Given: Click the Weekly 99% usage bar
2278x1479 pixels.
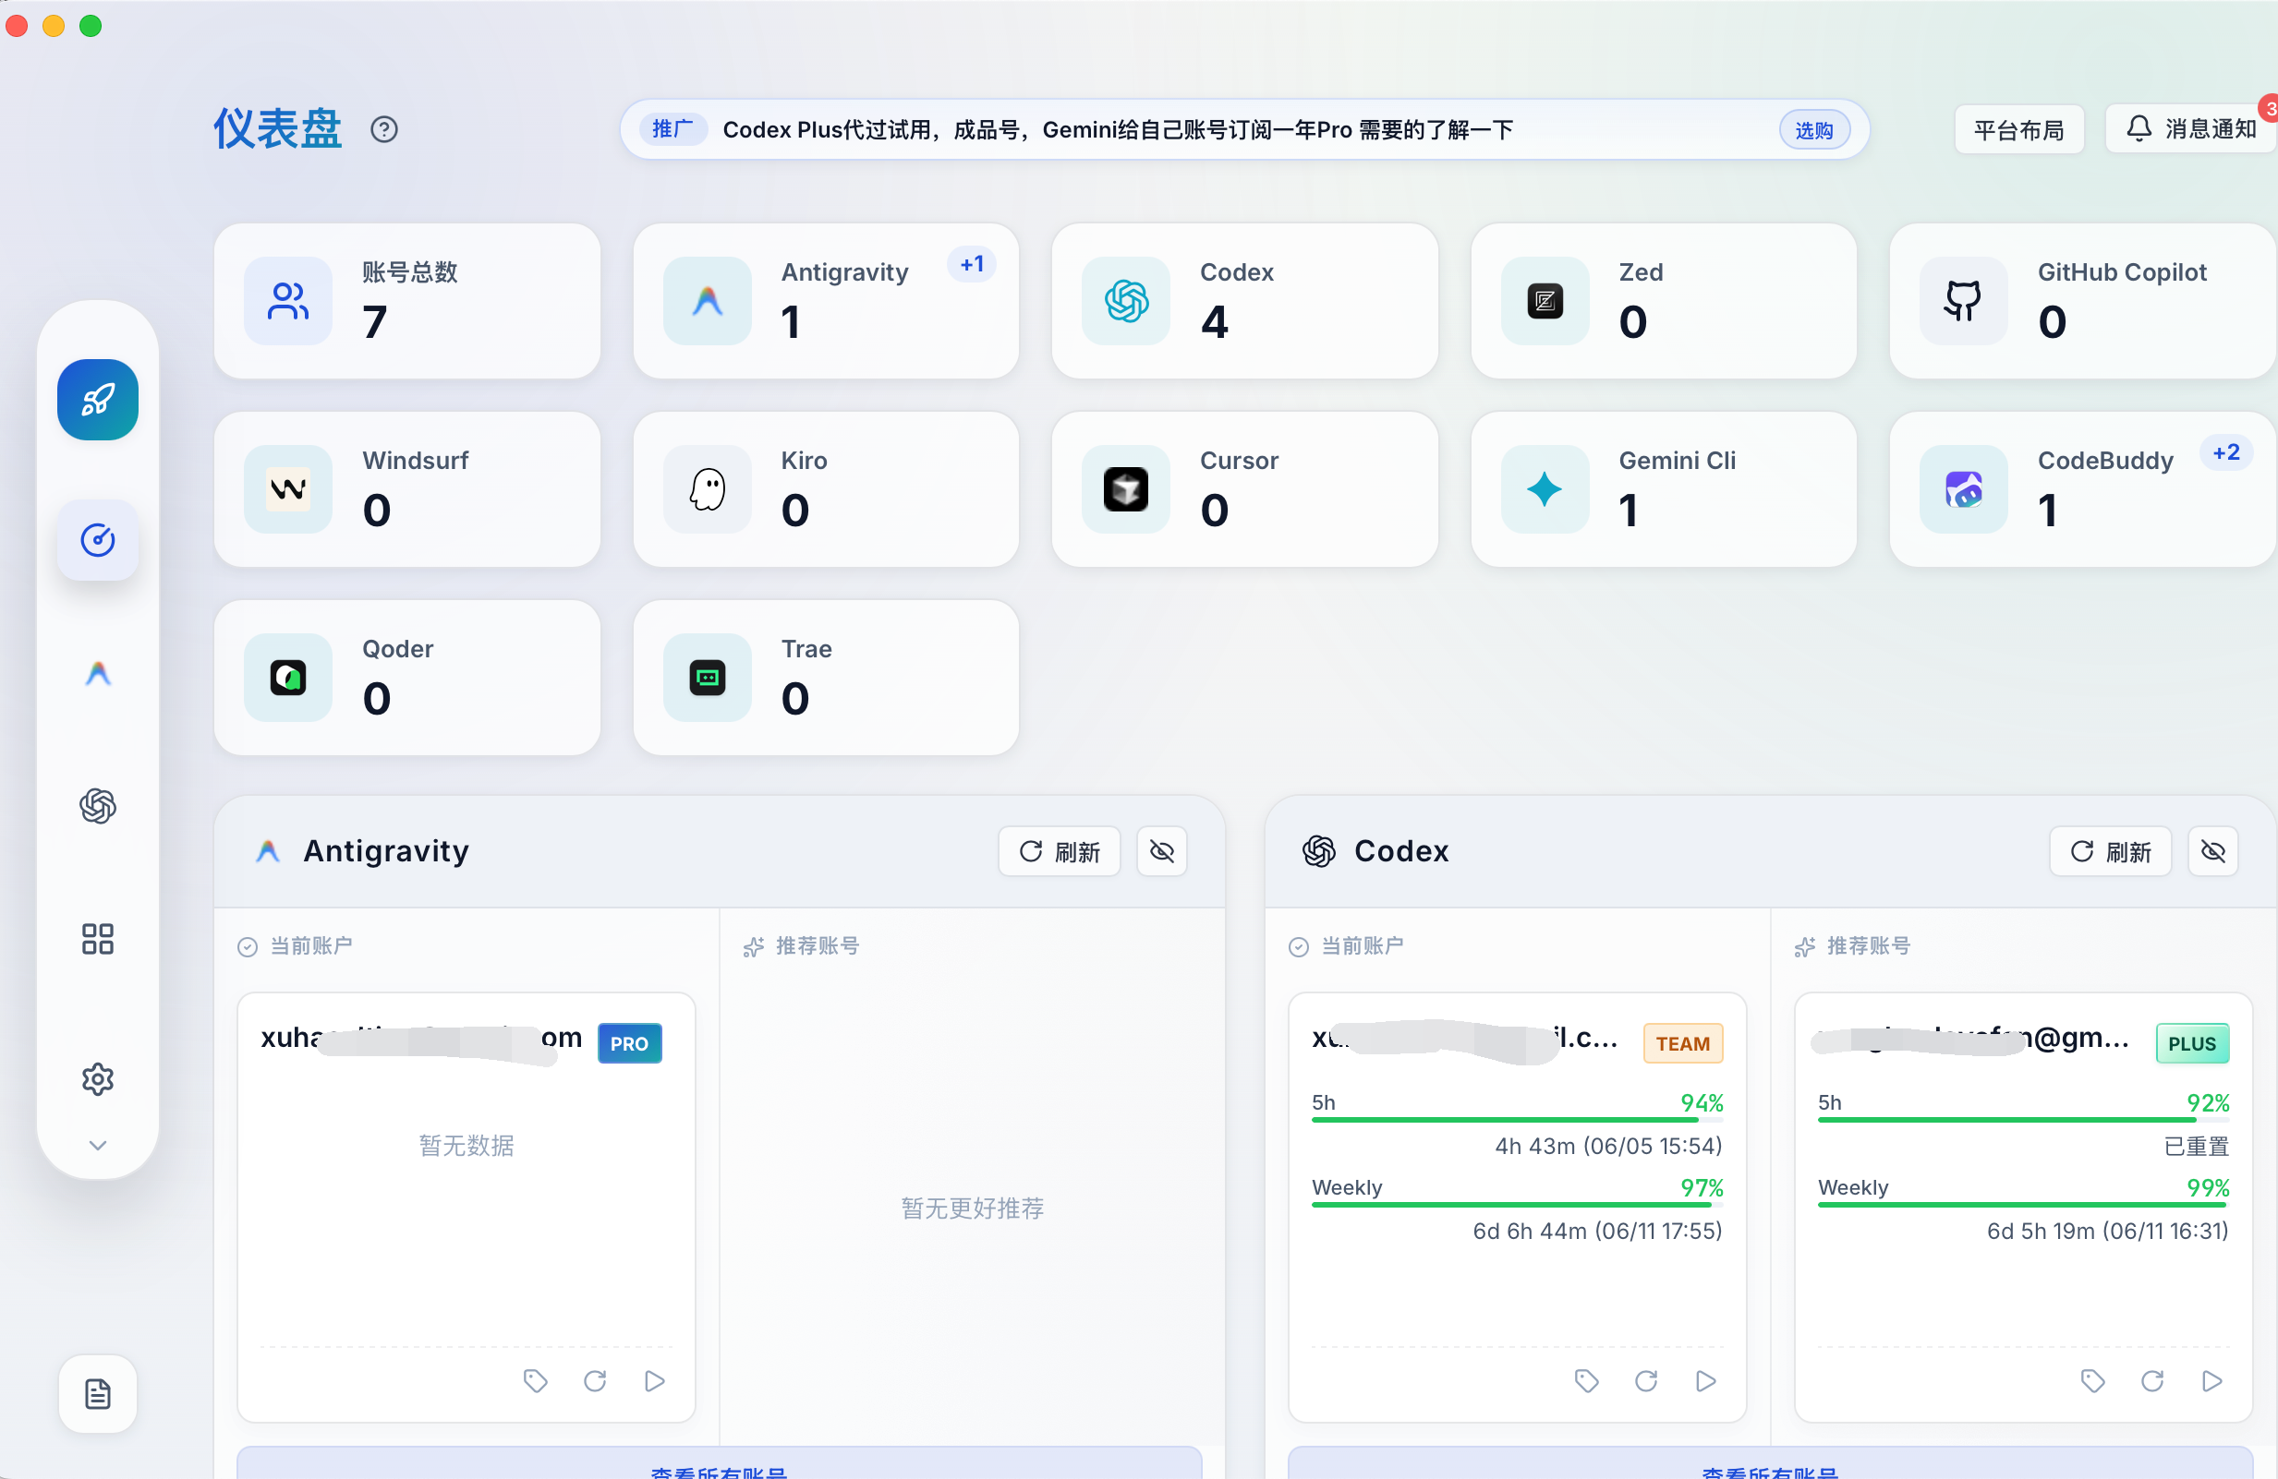Looking at the screenshot, I should pyautogui.click(x=2023, y=1205).
